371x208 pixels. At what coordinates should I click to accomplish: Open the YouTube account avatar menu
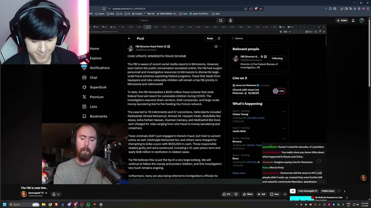[361, 21]
